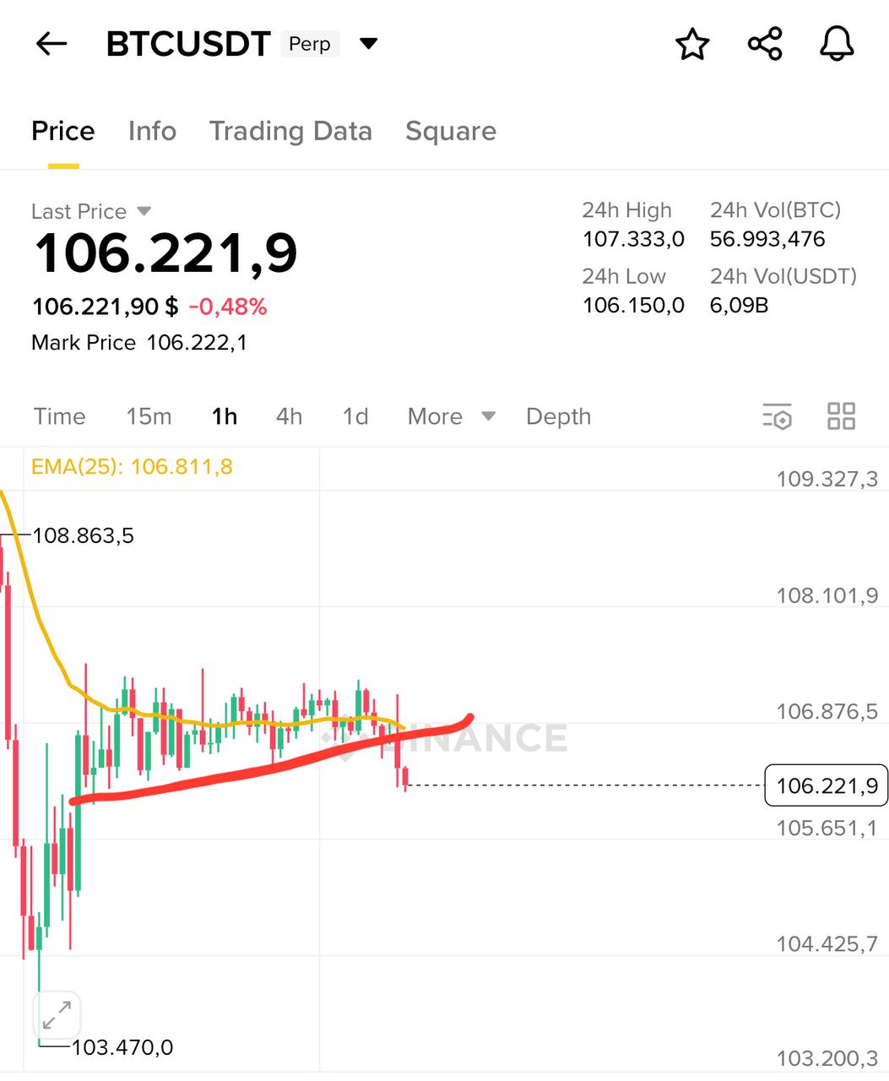Tap the share icon
This screenshot has width=889, height=1081.
coord(765,44)
